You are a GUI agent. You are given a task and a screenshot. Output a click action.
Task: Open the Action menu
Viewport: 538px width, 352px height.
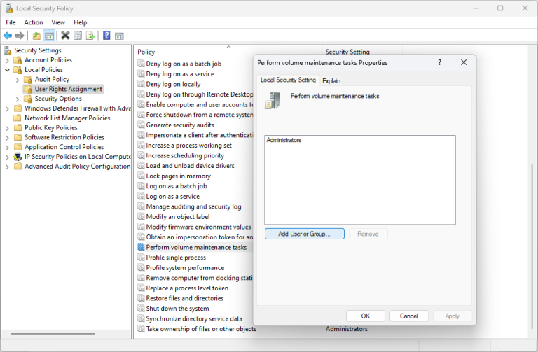pos(34,22)
